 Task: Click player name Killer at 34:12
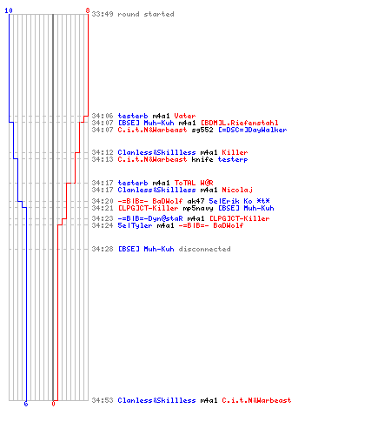click(x=235, y=152)
